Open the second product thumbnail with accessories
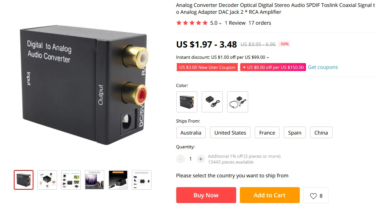The width and height of the screenshot is (379, 206). 47,180
